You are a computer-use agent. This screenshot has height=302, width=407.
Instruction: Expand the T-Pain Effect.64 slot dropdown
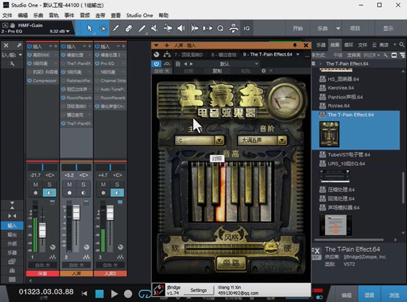click(x=298, y=54)
